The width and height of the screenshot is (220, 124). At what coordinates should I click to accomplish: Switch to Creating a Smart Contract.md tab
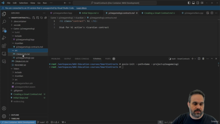[x=159, y=13]
